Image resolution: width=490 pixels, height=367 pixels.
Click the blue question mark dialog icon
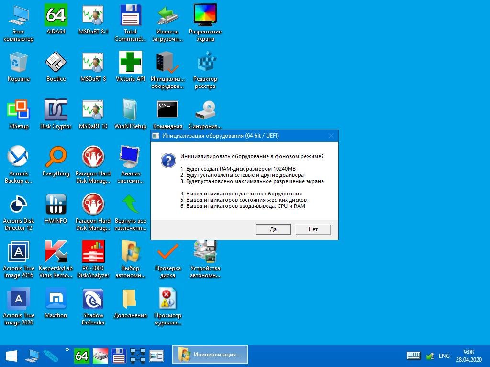(168, 161)
